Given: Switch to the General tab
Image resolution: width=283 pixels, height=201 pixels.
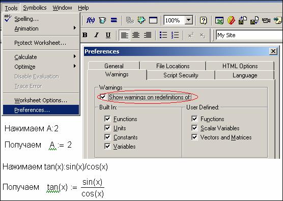Looking at the screenshot, I should [x=114, y=66].
